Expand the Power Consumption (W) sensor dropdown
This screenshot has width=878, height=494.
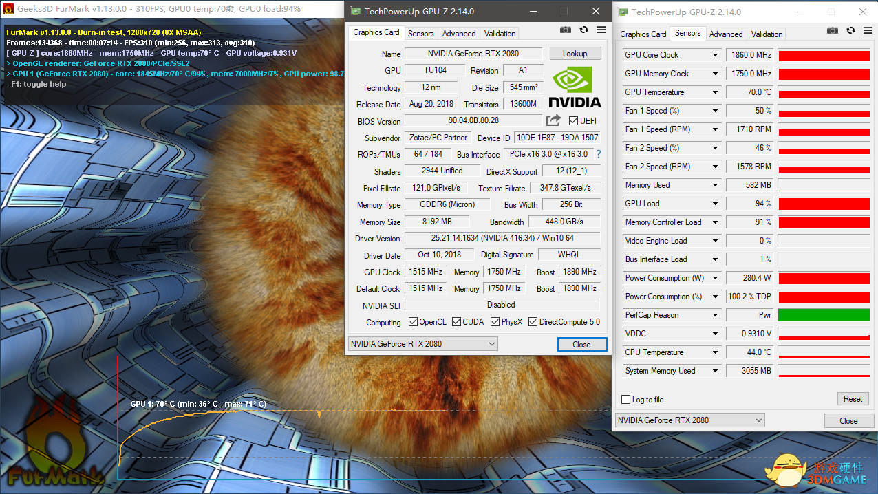coord(715,278)
